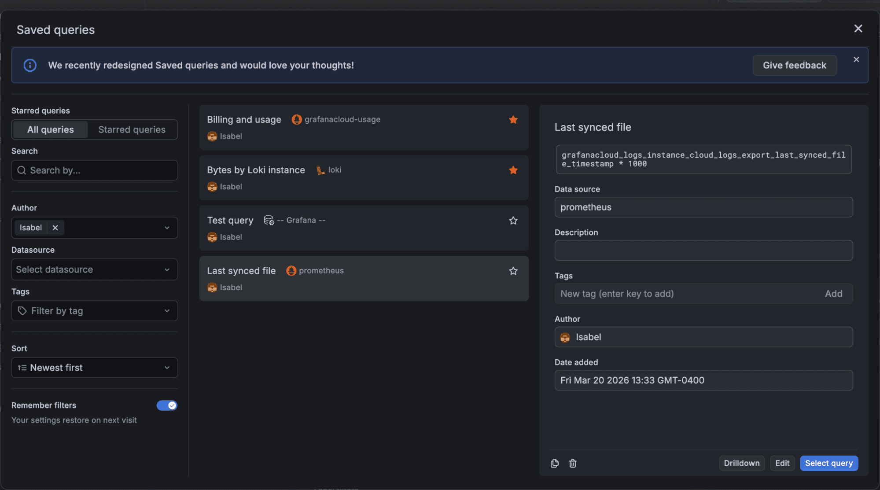
Task: Click the delete query trash icon
Action: (x=573, y=463)
